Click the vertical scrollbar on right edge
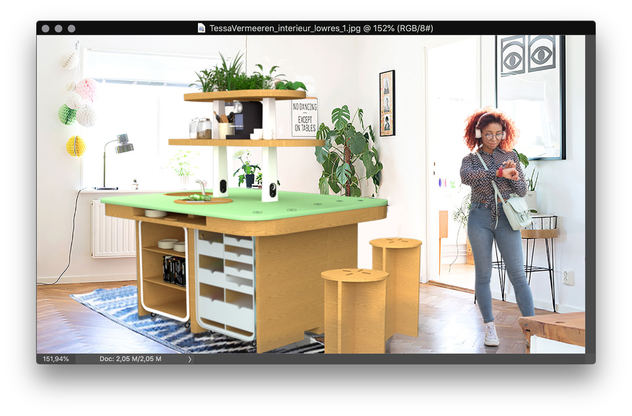 pyautogui.click(x=590, y=194)
